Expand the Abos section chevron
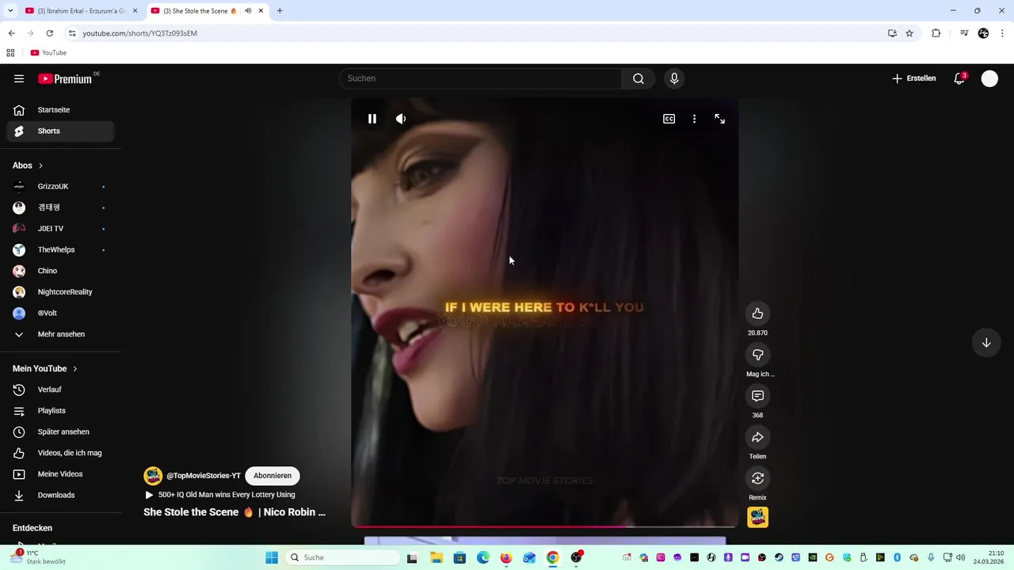This screenshot has width=1014, height=570. point(40,165)
